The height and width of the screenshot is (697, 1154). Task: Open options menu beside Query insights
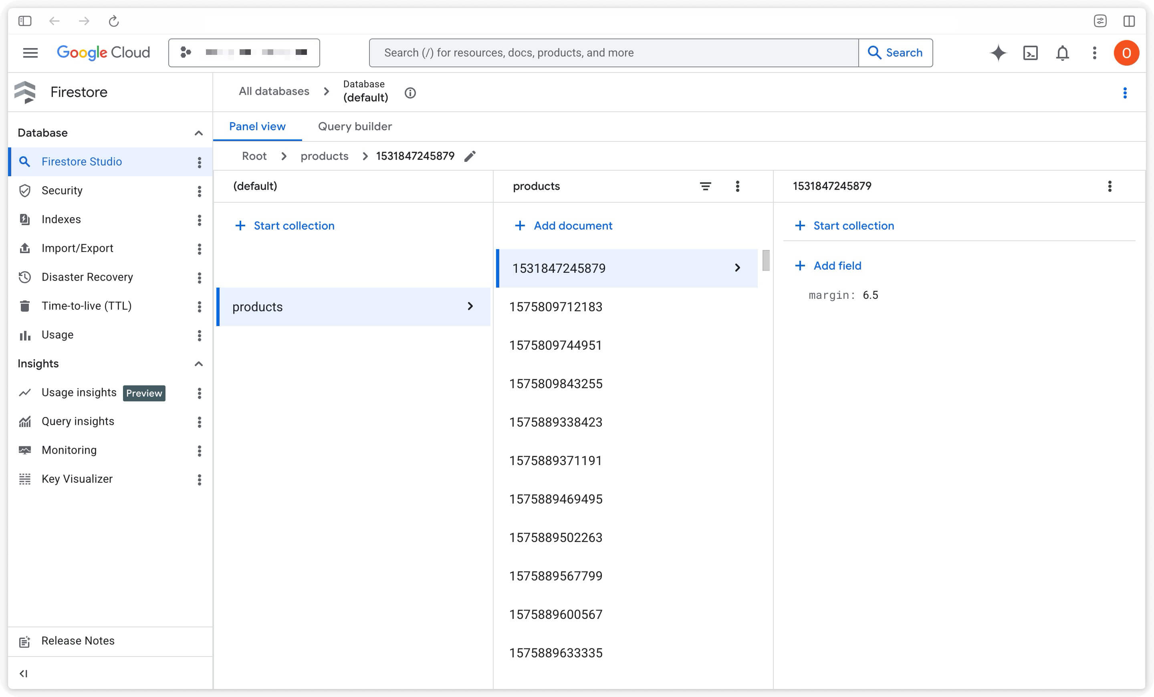pos(200,422)
